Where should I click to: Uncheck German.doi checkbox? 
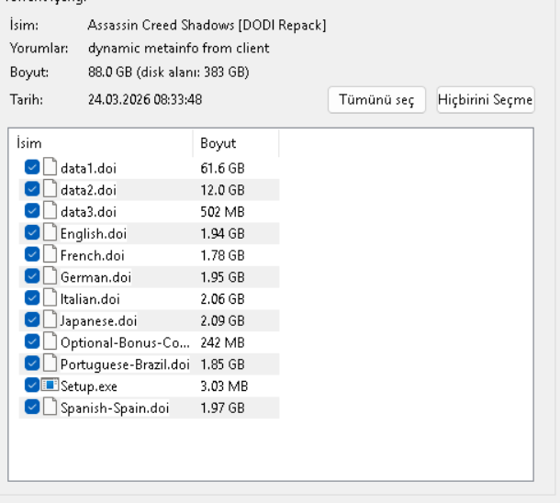tap(32, 276)
